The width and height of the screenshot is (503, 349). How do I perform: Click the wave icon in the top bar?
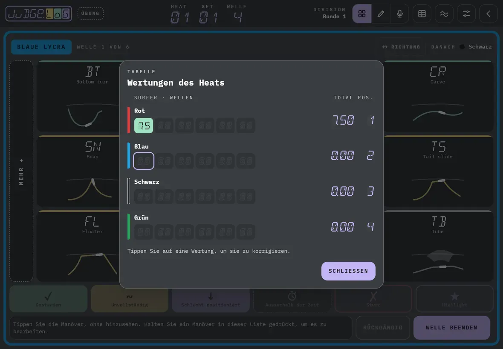pos(444,14)
